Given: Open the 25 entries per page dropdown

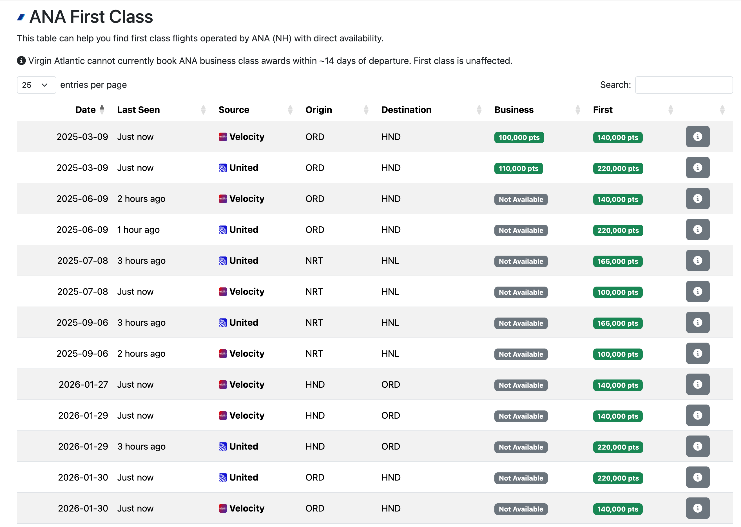Looking at the screenshot, I should point(36,85).
